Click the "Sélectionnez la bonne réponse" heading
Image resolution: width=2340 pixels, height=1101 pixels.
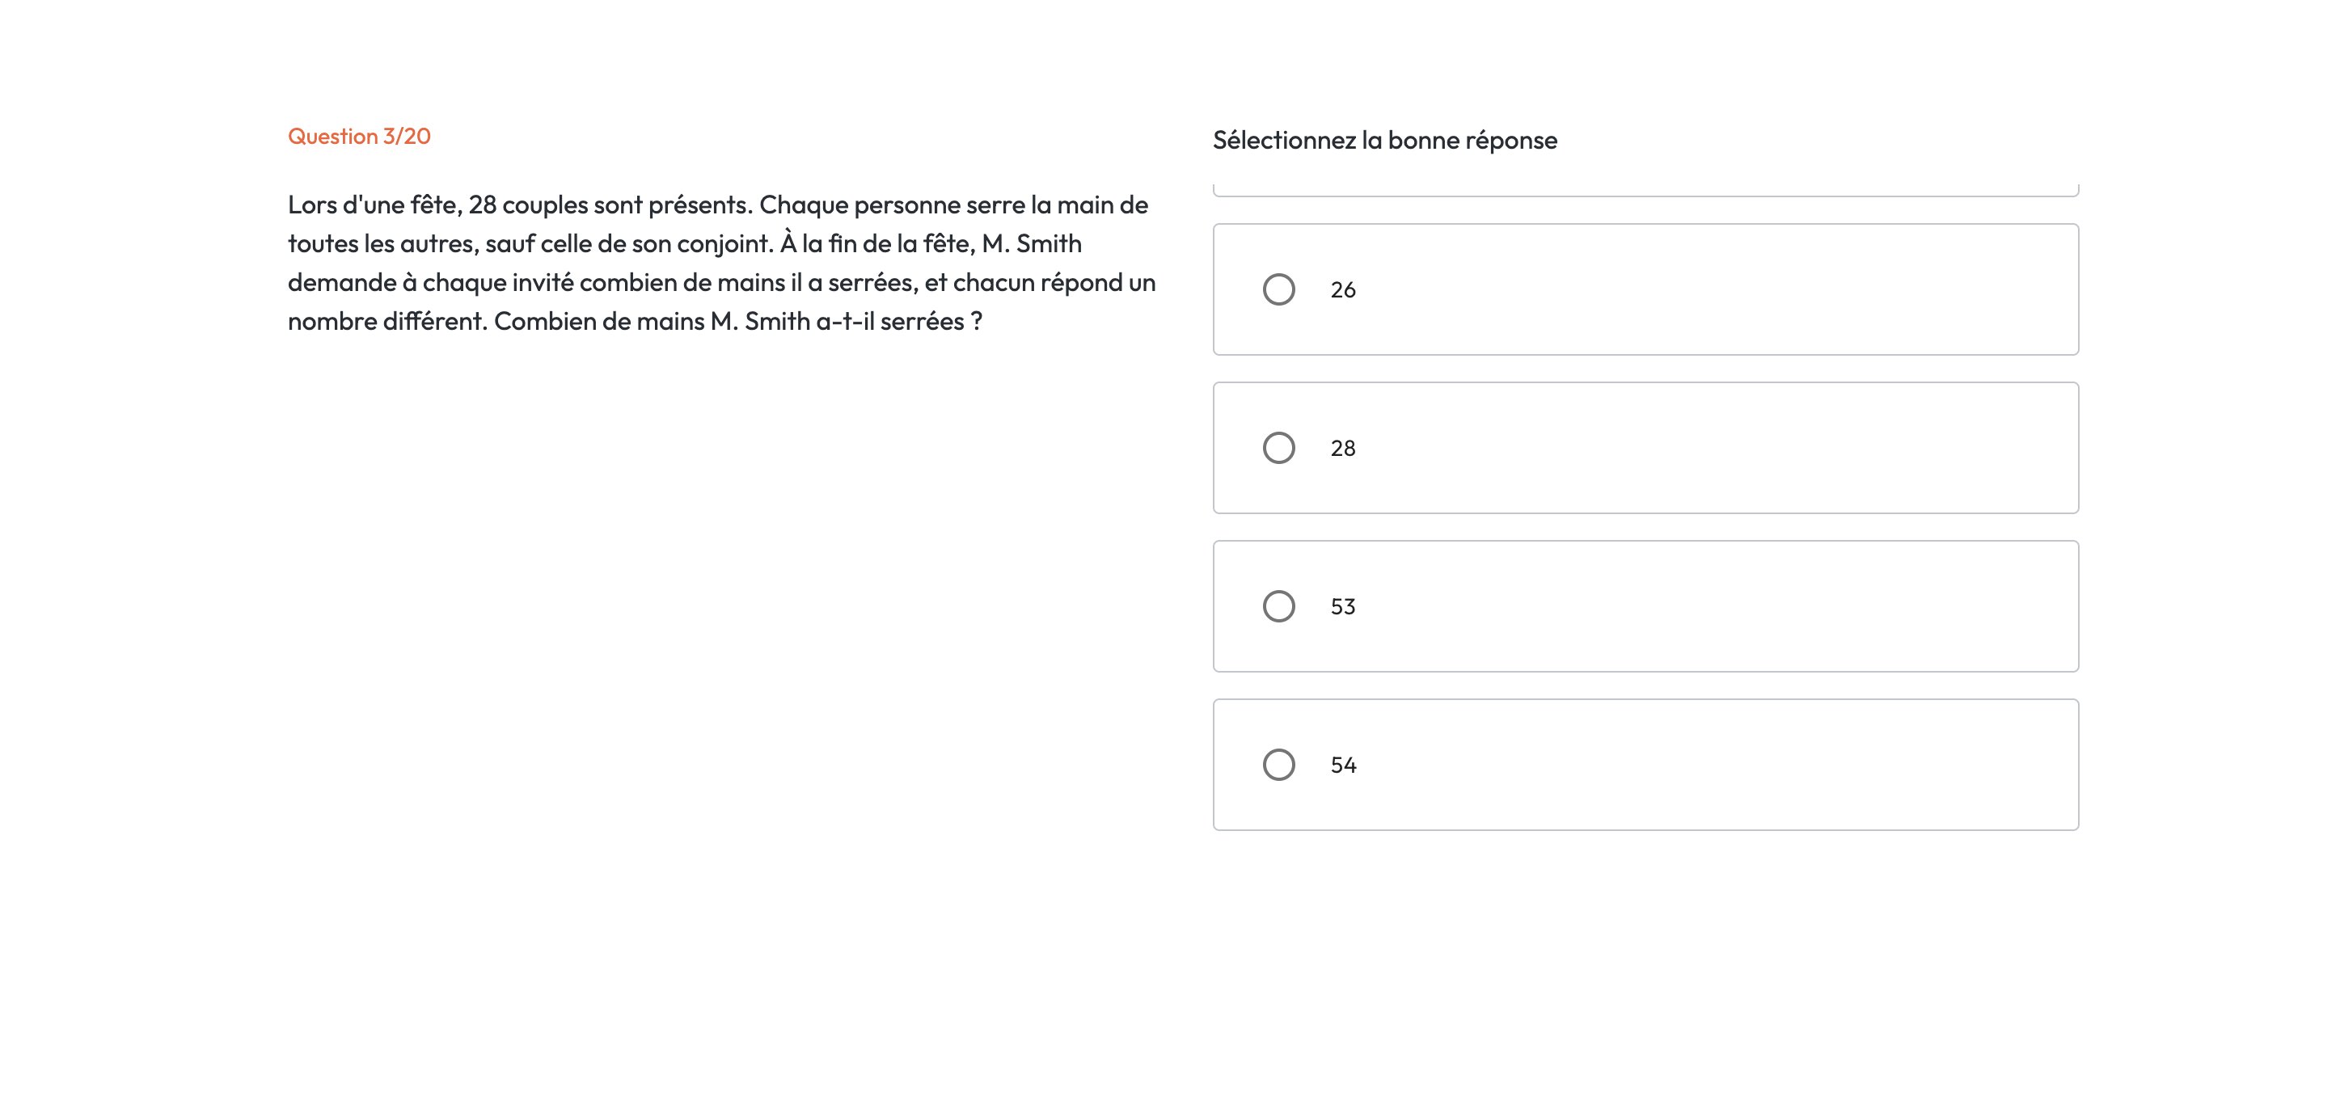pos(1384,140)
